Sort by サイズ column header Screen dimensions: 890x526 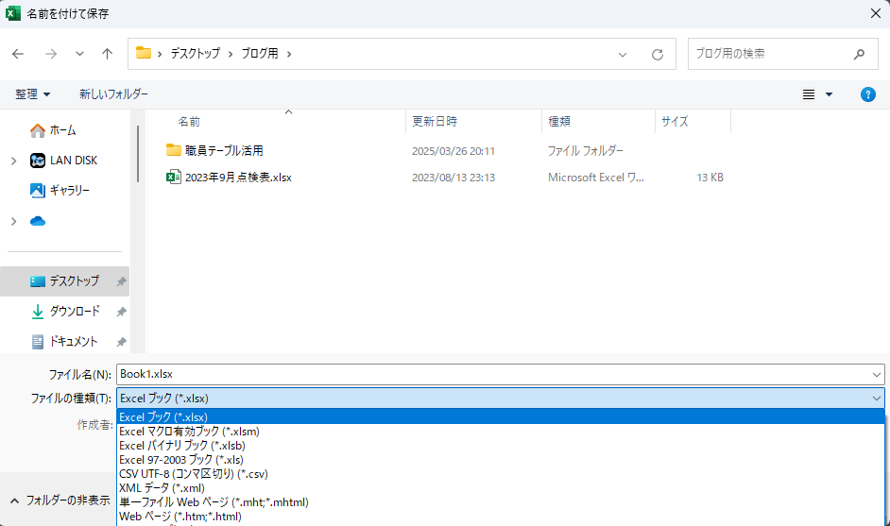[x=675, y=122]
